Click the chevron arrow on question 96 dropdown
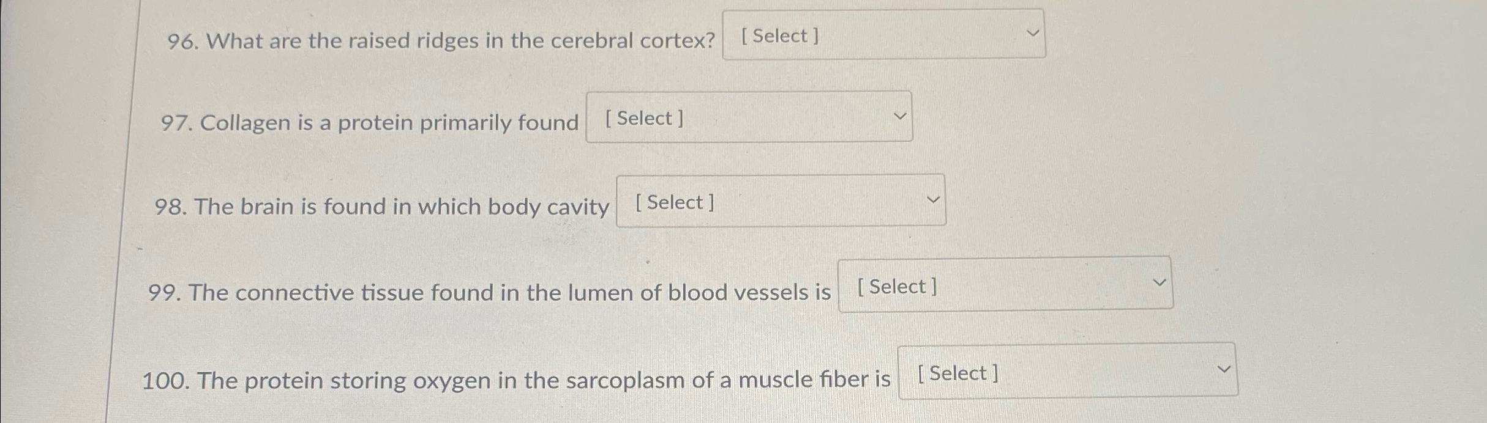 (1032, 34)
